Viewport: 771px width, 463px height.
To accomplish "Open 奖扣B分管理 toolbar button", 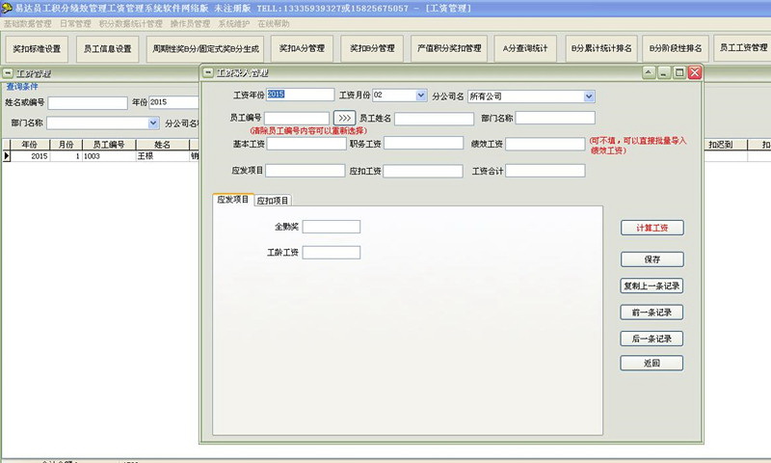I will point(372,48).
